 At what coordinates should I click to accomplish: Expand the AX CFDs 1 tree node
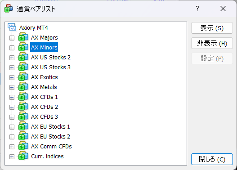coord(12,97)
